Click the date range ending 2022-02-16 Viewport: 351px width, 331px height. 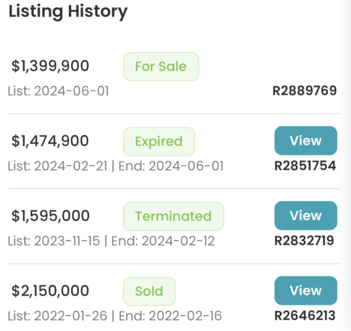115,316
